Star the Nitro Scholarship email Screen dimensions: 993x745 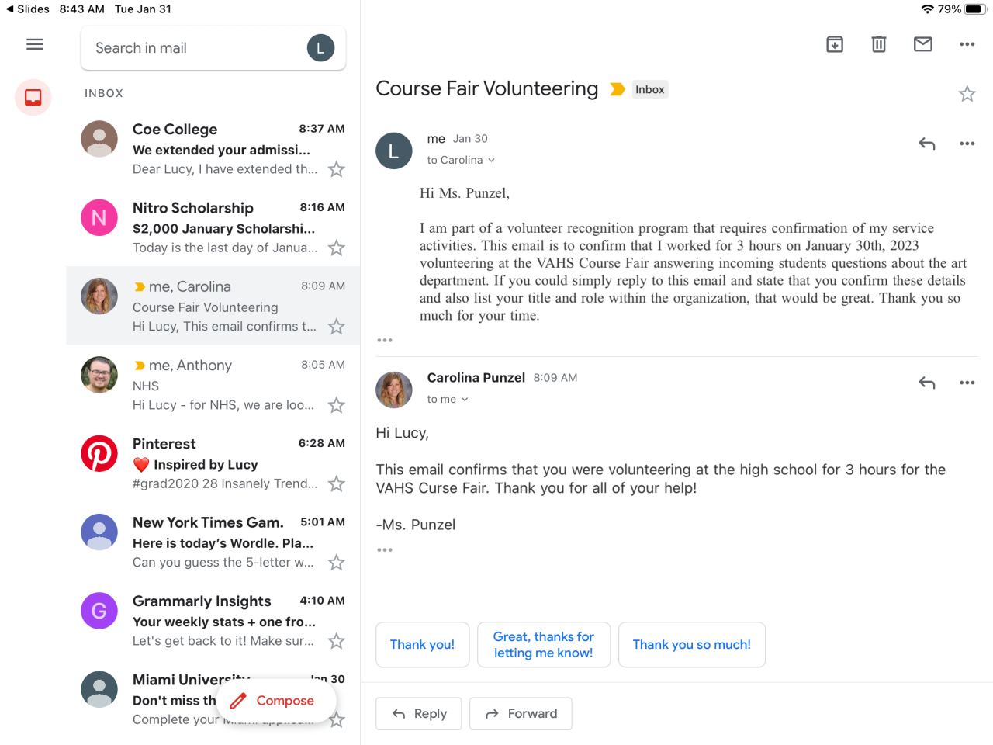click(336, 248)
